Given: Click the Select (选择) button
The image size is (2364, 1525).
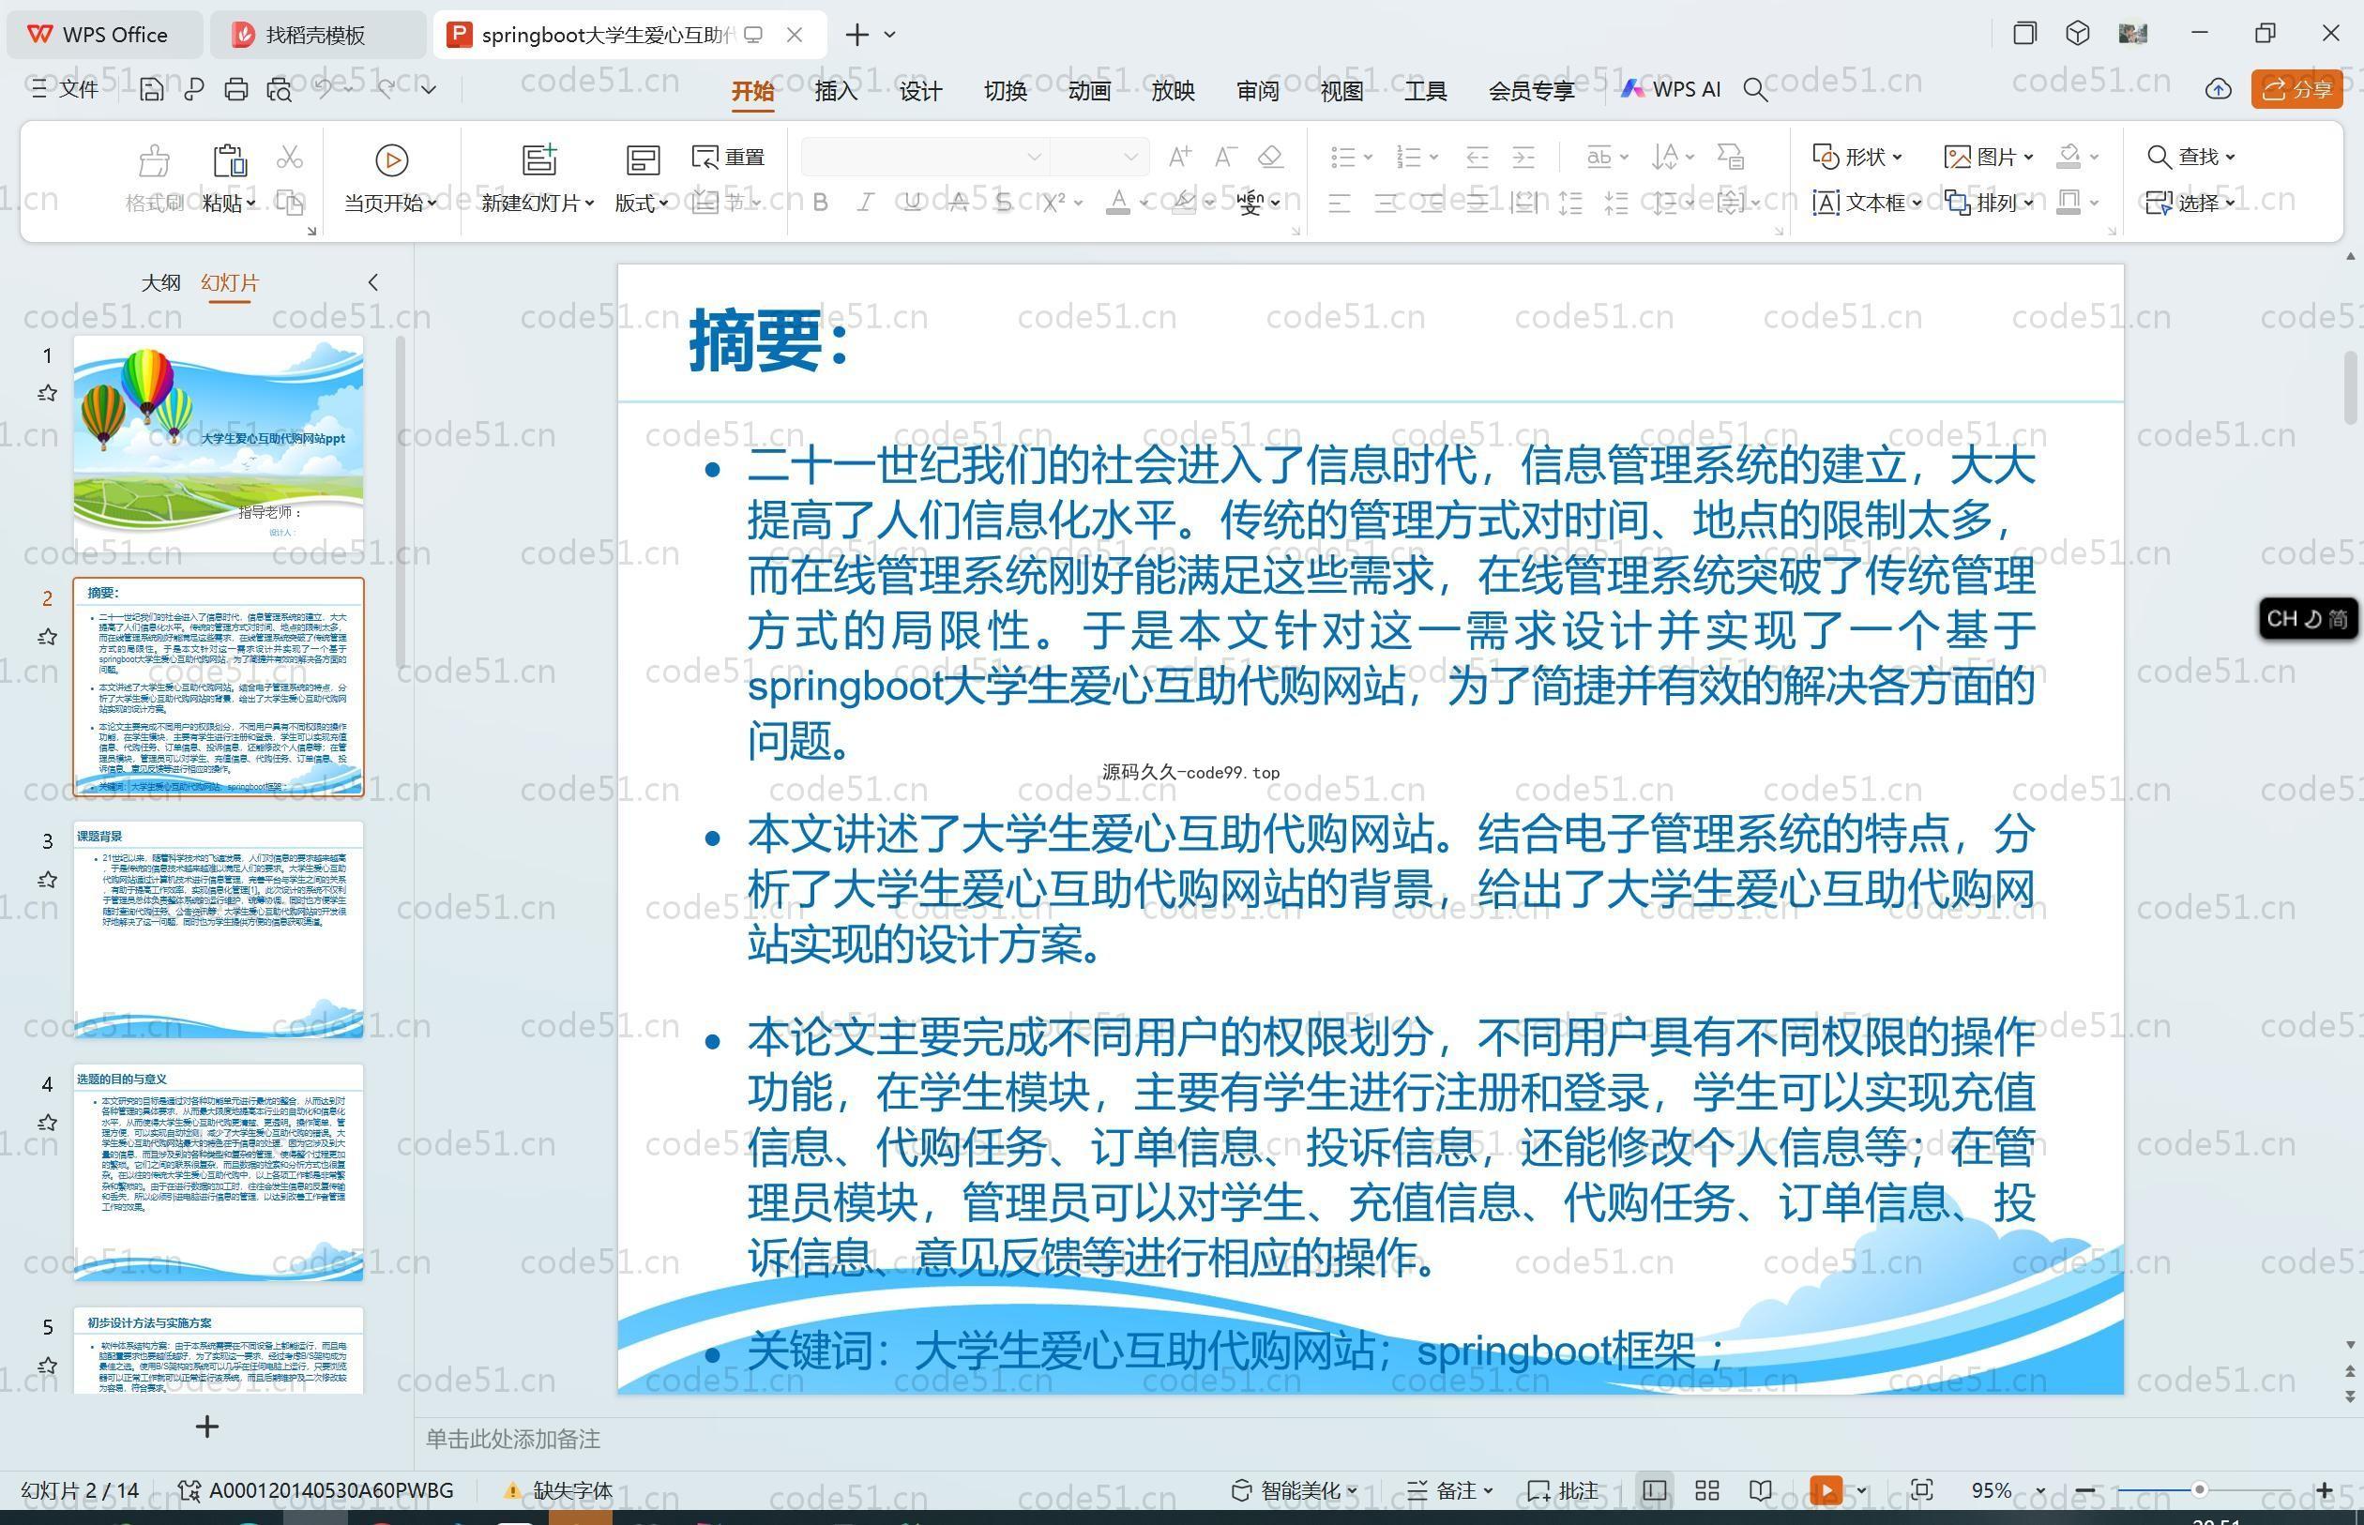Looking at the screenshot, I should (x=2190, y=203).
